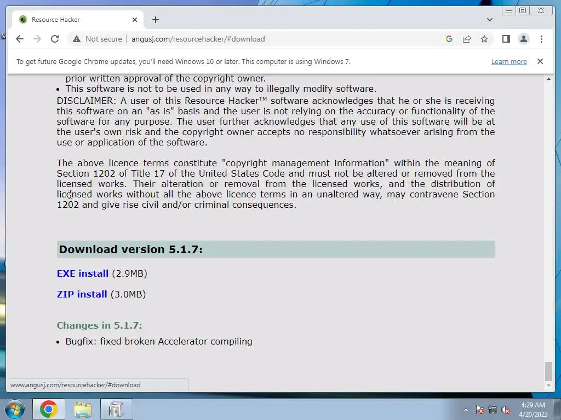Viewport: 561px width, 420px height.
Task: View the Not secure site warning
Action: (x=98, y=39)
